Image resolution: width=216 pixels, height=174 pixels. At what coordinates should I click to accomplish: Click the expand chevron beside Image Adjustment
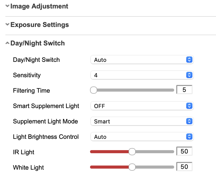point(7,6)
